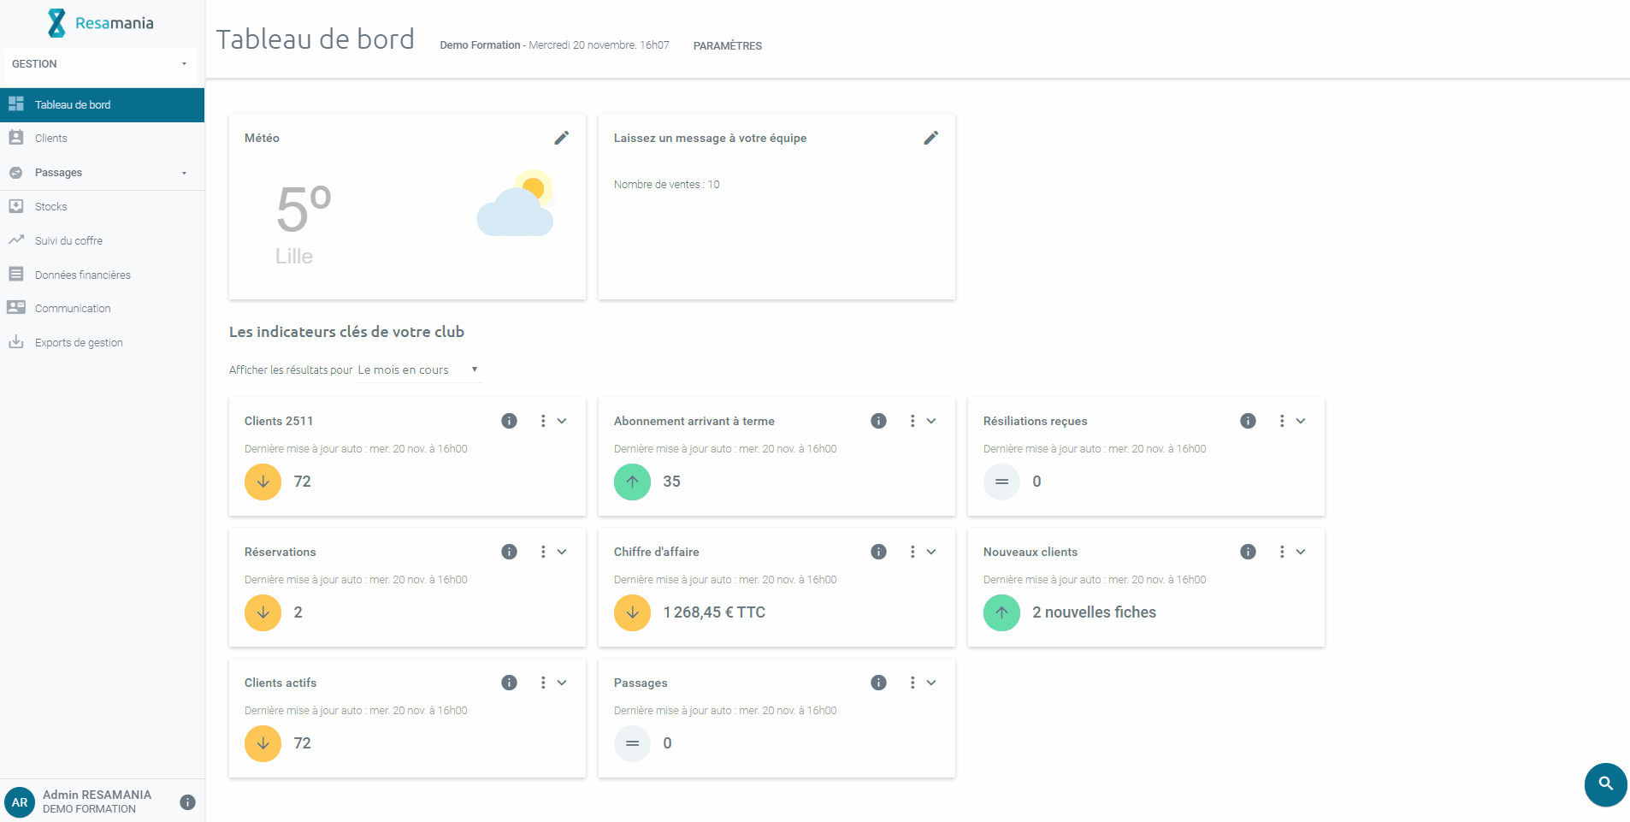Image resolution: width=1630 pixels, height=822 pixels.
Task: Expand the Abonnement arrivant à terme card
Action: pyautogui.click(x=931, y=421)
